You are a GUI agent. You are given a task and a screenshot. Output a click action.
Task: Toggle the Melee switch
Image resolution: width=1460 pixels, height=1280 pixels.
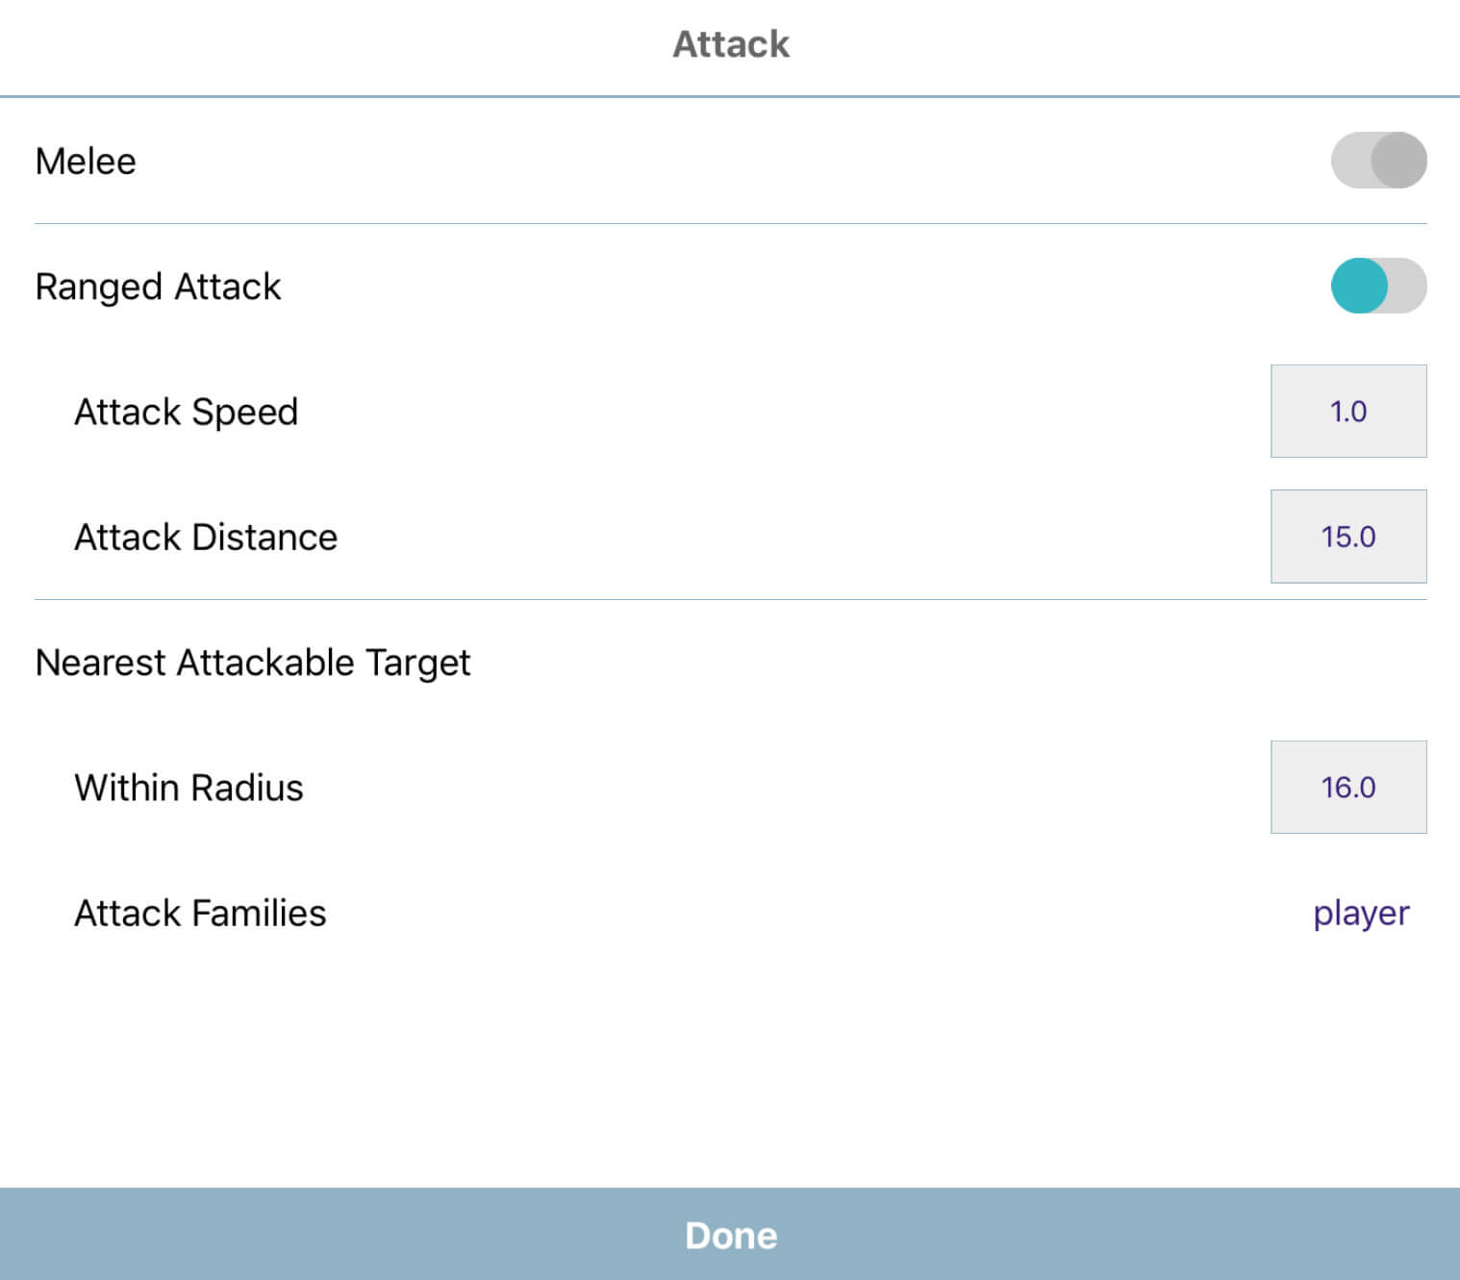tap(1378, 161)
